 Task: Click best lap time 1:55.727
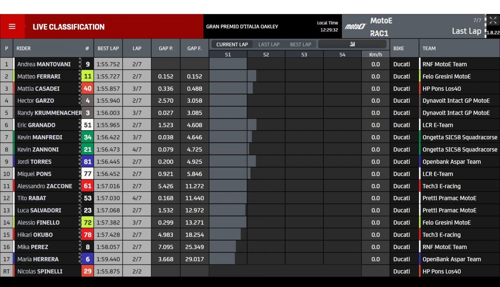click(108, 76)
